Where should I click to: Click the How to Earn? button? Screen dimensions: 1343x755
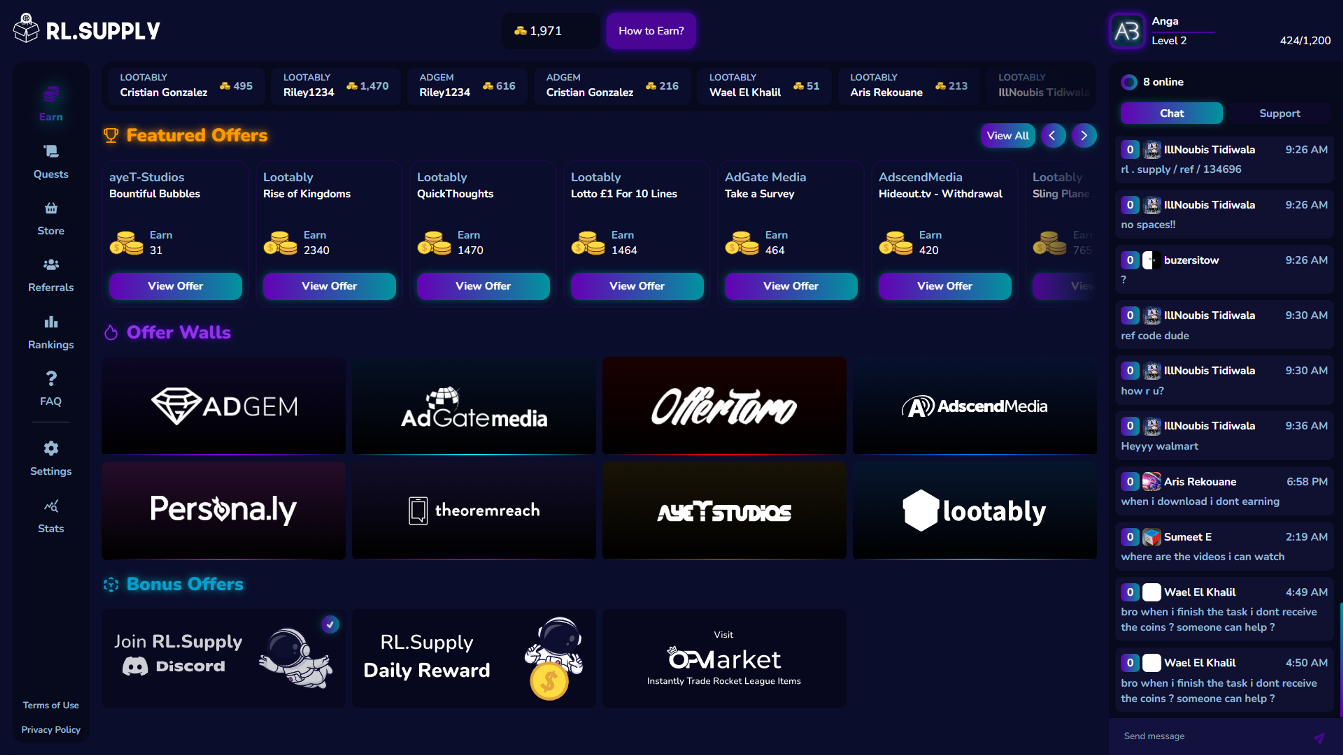click(x=651, y=31)
